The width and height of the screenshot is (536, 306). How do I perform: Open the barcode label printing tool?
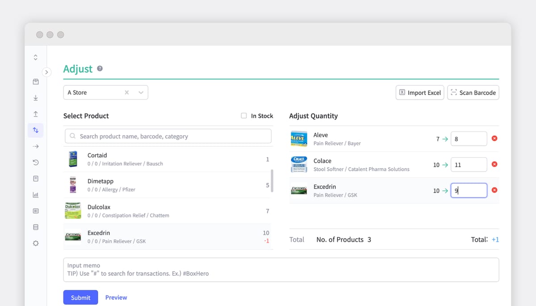(36, 210)
